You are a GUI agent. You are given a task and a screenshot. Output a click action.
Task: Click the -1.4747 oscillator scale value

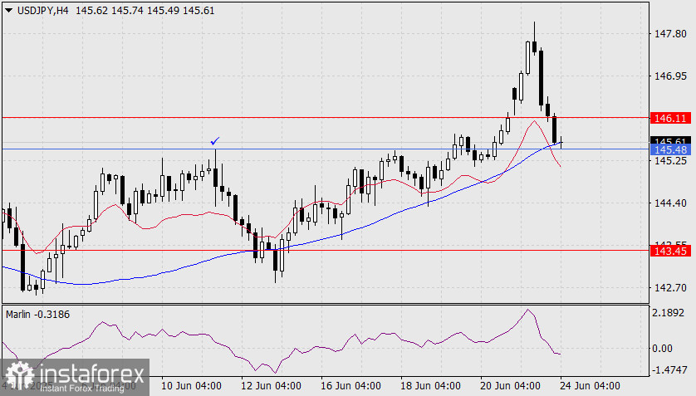pyautogui.click(x=669, y=369)
